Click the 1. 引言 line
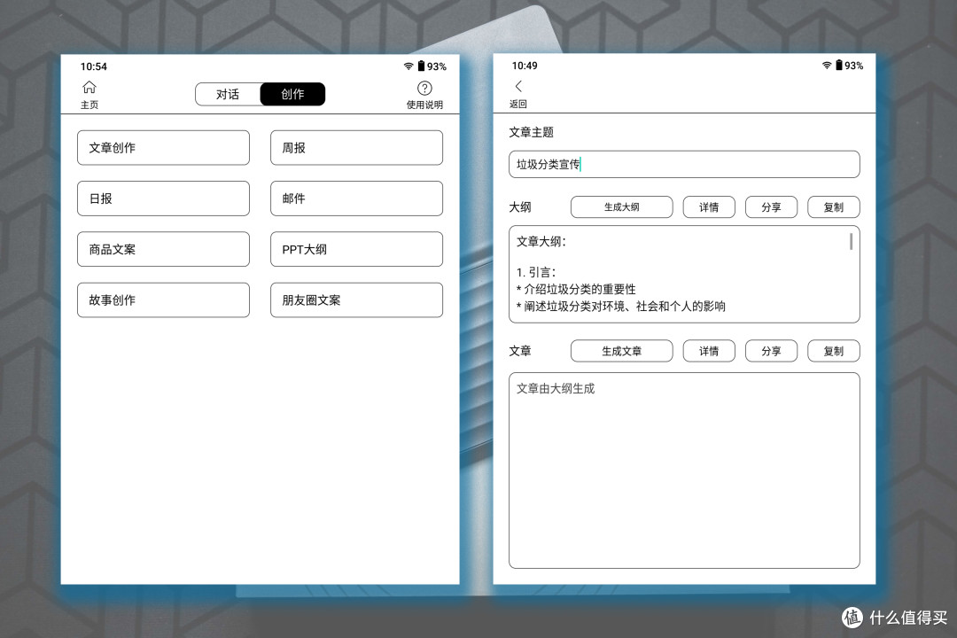The image size is (957, 638). [536, 272]
